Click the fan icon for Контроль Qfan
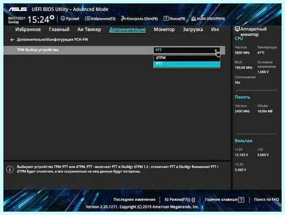 pos(123,19)
